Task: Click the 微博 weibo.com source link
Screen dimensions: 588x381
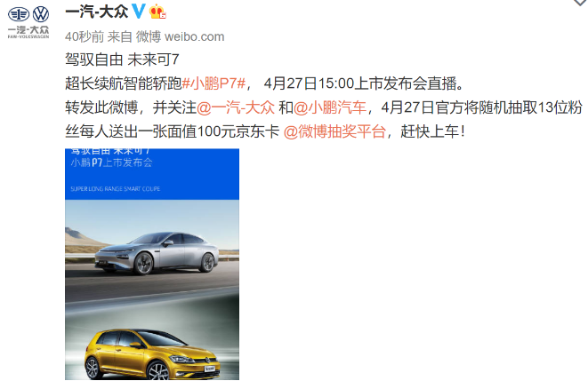Action: pos(180,36)
